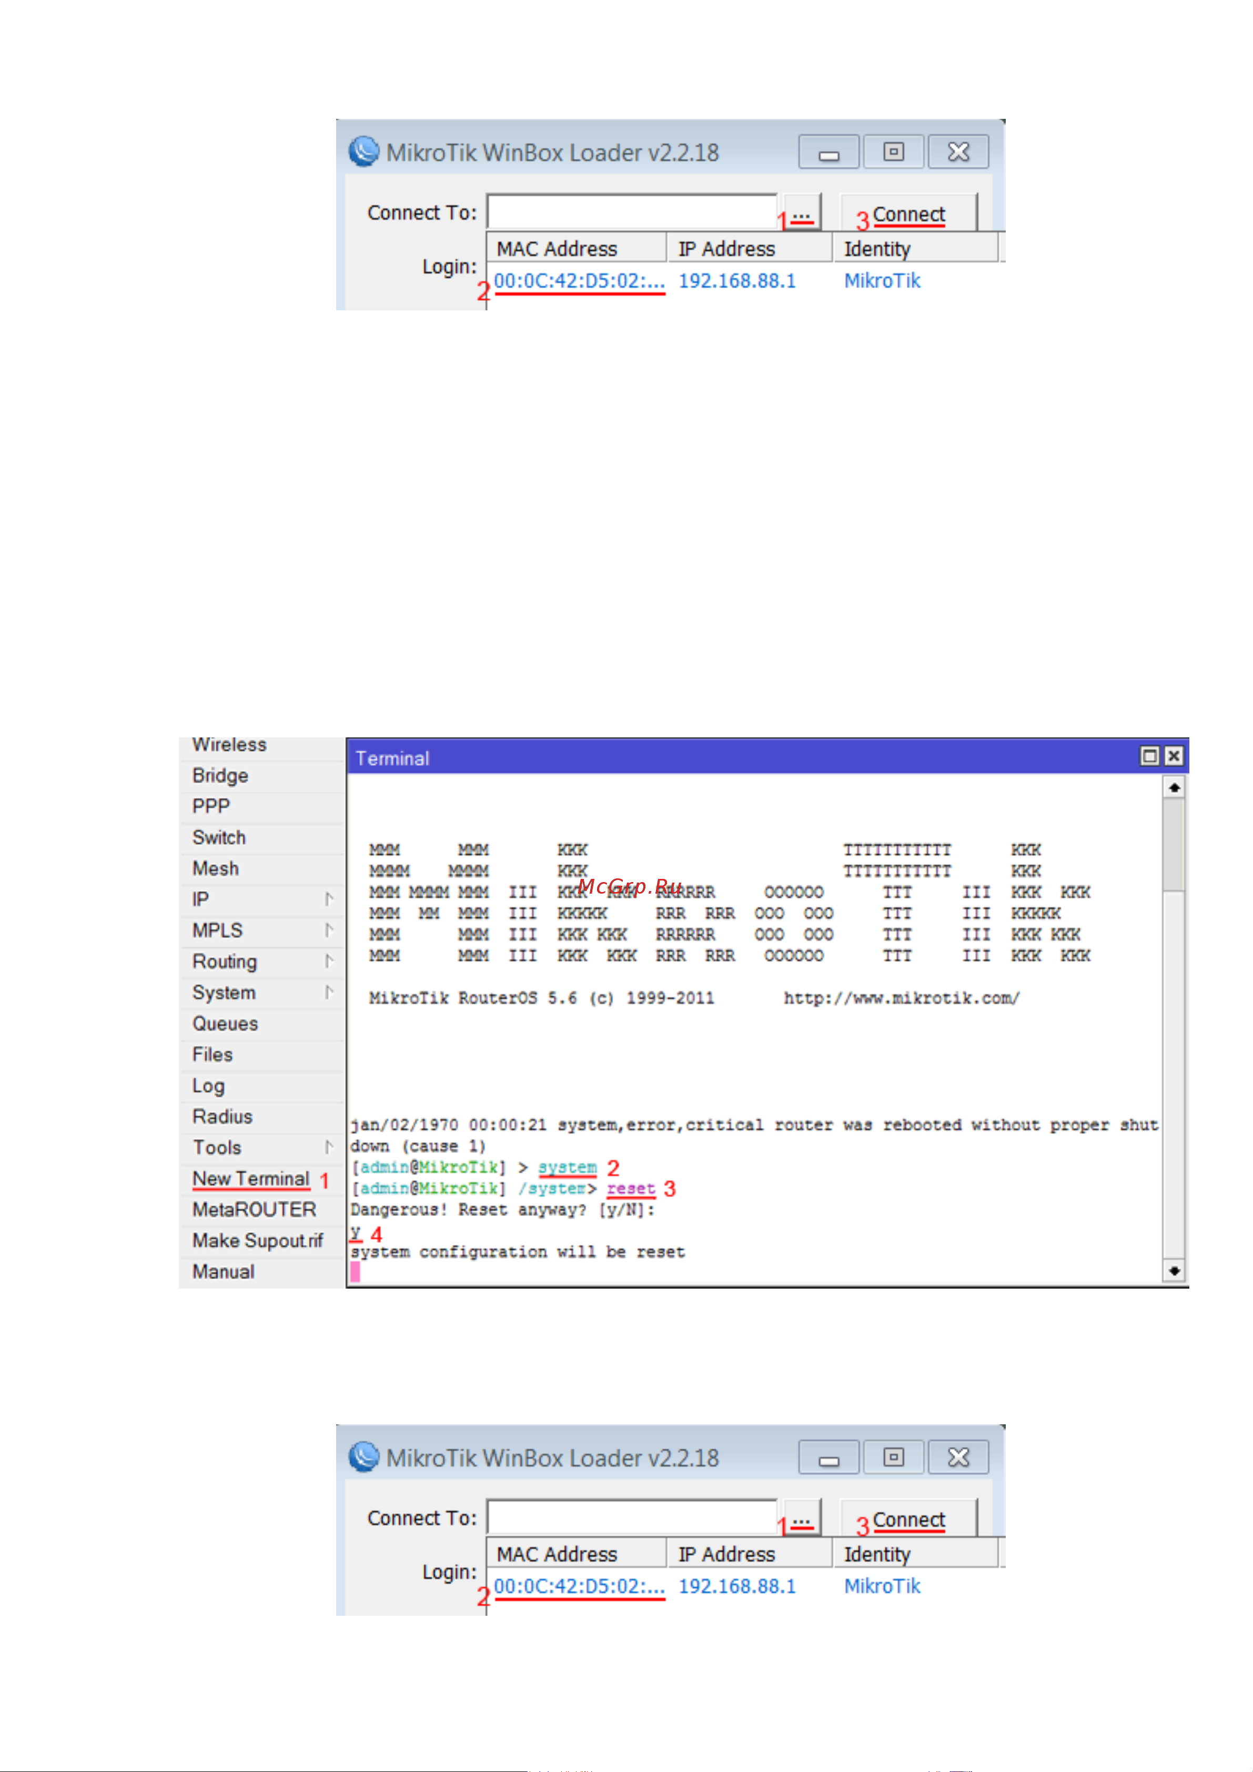Close the lower WinBox Loader window
The height and width of the screenshot is (1772, 1253).
point(958,1457)
